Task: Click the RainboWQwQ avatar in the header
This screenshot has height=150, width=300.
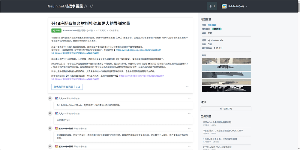Action: tap(224, 6)
